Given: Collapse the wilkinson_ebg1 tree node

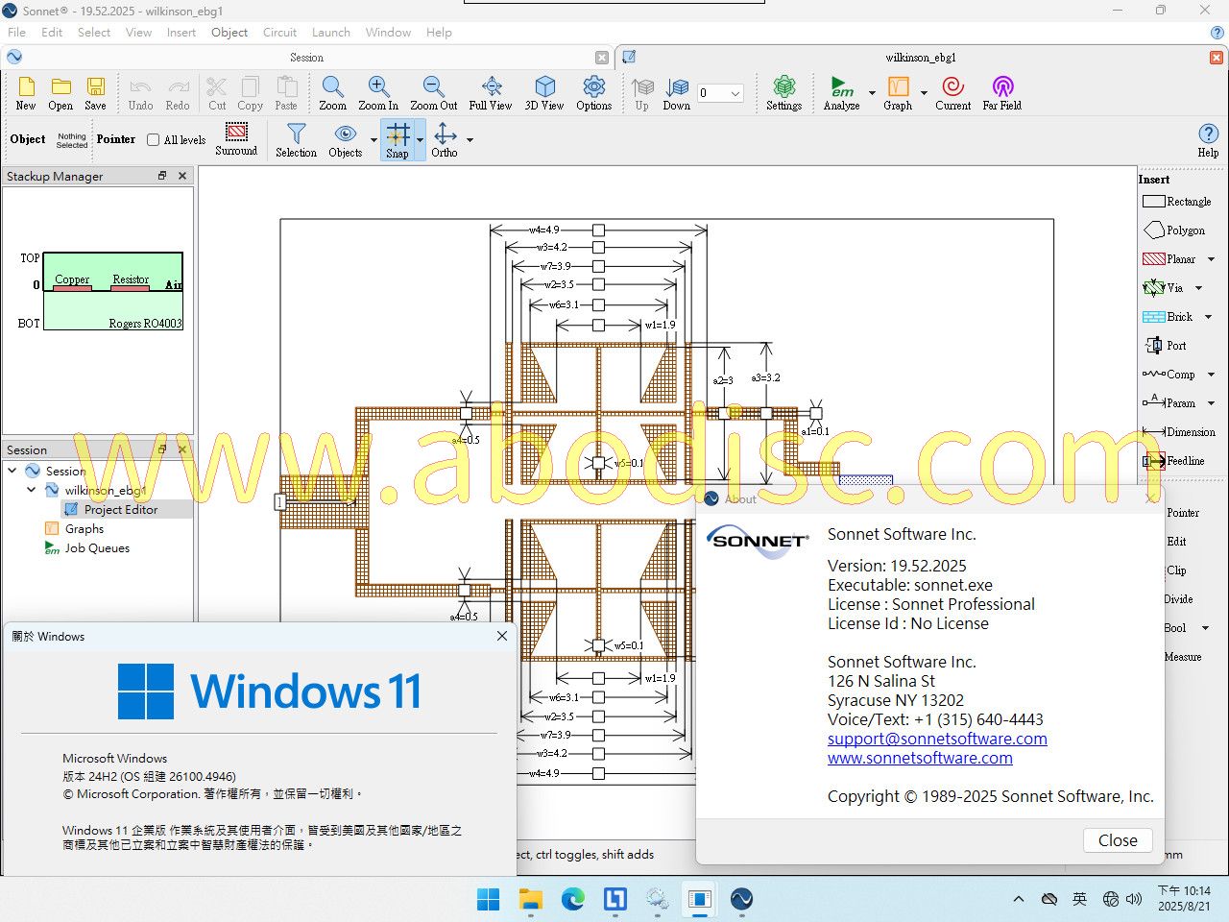Looking at the screenshot, I should 32,490.
